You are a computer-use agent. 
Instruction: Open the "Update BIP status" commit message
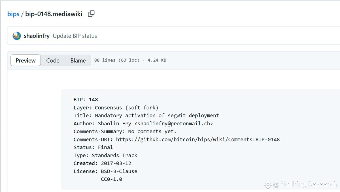point(75,36)
